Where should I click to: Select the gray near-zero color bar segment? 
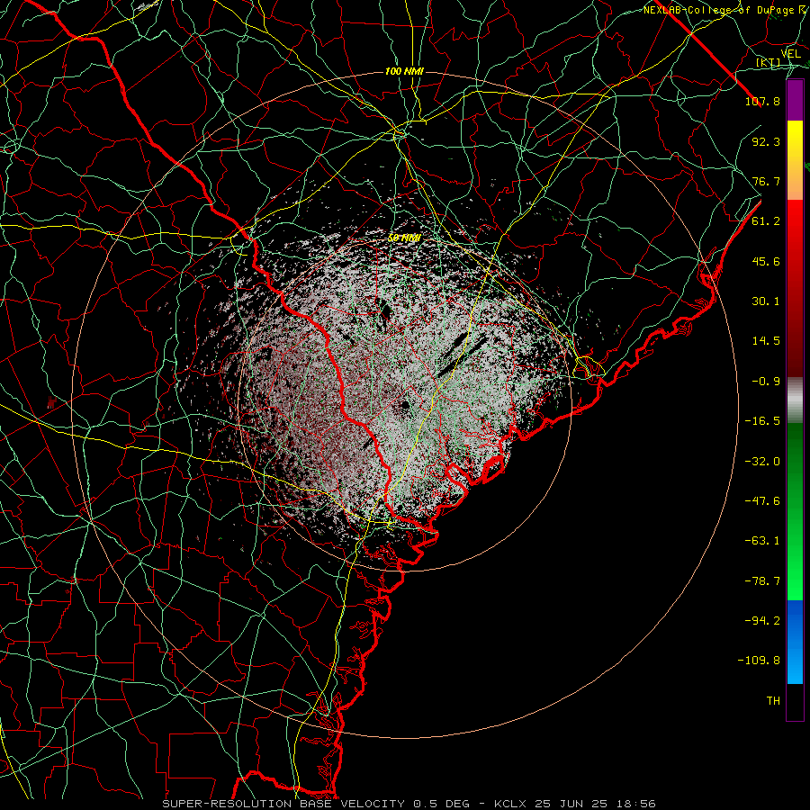coord(795,400)
